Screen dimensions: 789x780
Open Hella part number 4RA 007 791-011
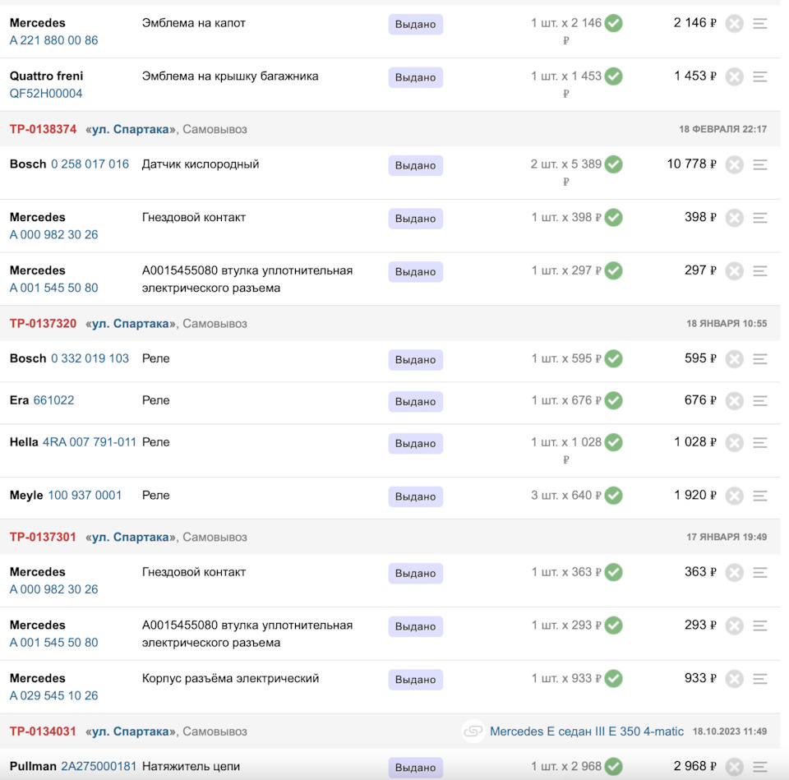(90, 442)
